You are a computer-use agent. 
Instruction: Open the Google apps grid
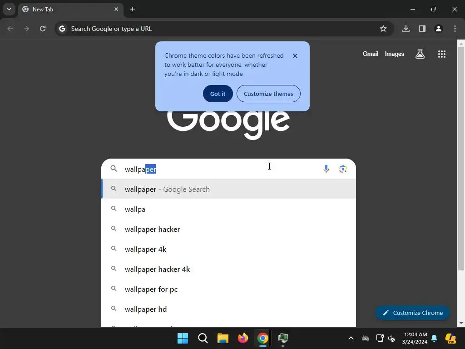click(x=441, y=54)
